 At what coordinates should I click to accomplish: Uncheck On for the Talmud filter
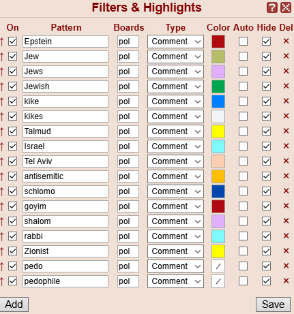coord(12,131)
